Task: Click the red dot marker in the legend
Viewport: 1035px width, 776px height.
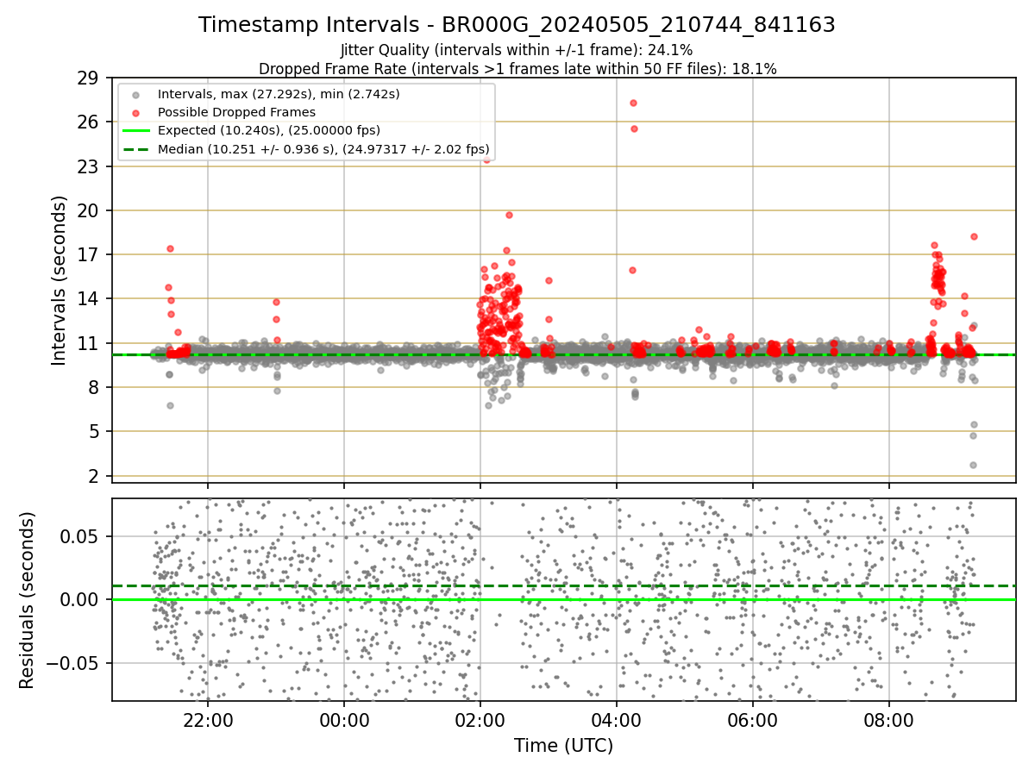Action: coord(135,112)
